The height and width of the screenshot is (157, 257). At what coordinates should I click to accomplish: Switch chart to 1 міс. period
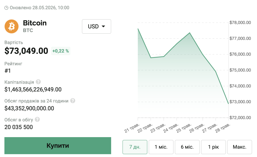coord(161,147)
